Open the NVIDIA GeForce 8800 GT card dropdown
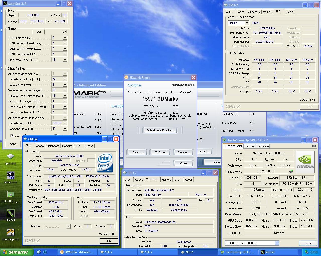Viewport: 321px width, 256px height. pos(277,243)
